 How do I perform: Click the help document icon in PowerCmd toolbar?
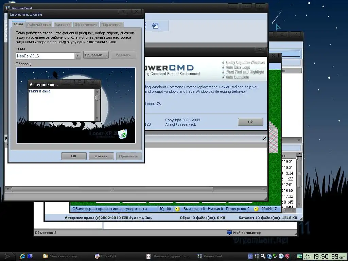155,25
